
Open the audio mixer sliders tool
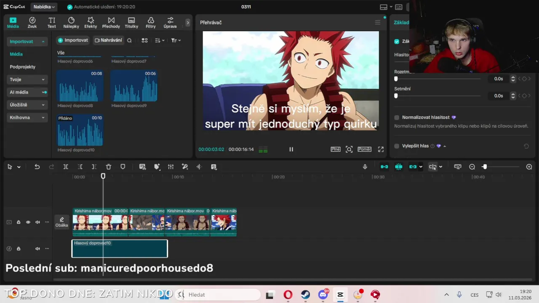[x=171, y=167]
